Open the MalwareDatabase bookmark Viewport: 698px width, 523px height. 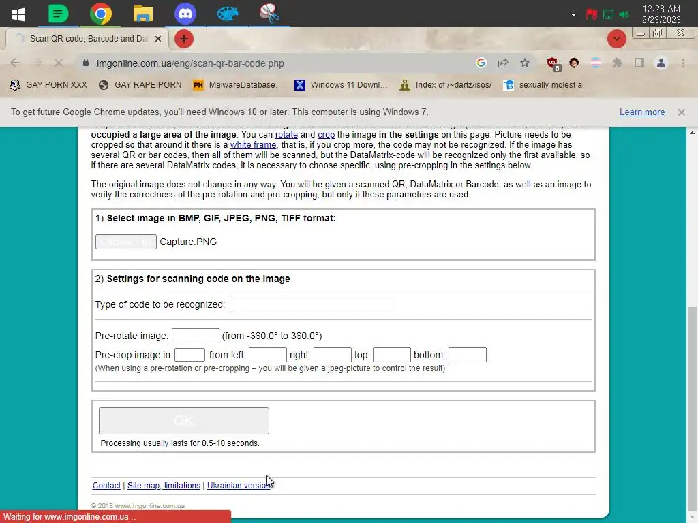(x=238, y=85)
